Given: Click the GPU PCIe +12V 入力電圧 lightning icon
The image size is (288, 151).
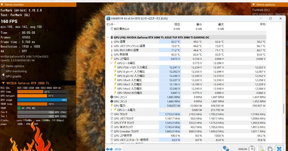Looking at the screenshot, I should tap(115, 67).
